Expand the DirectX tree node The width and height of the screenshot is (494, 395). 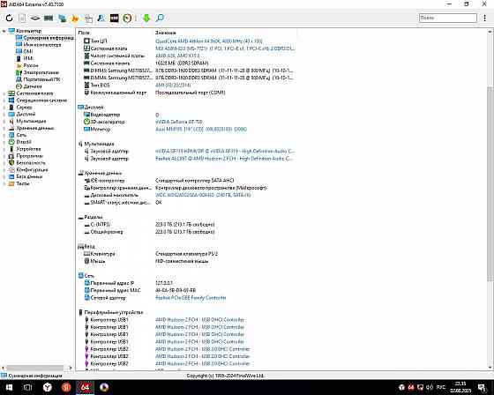point(4,142)
